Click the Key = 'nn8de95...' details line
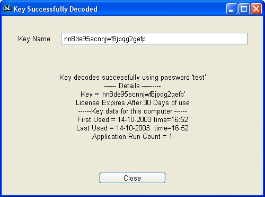The width and height of the screenshot is (265, 197). (x=133, y=95)
